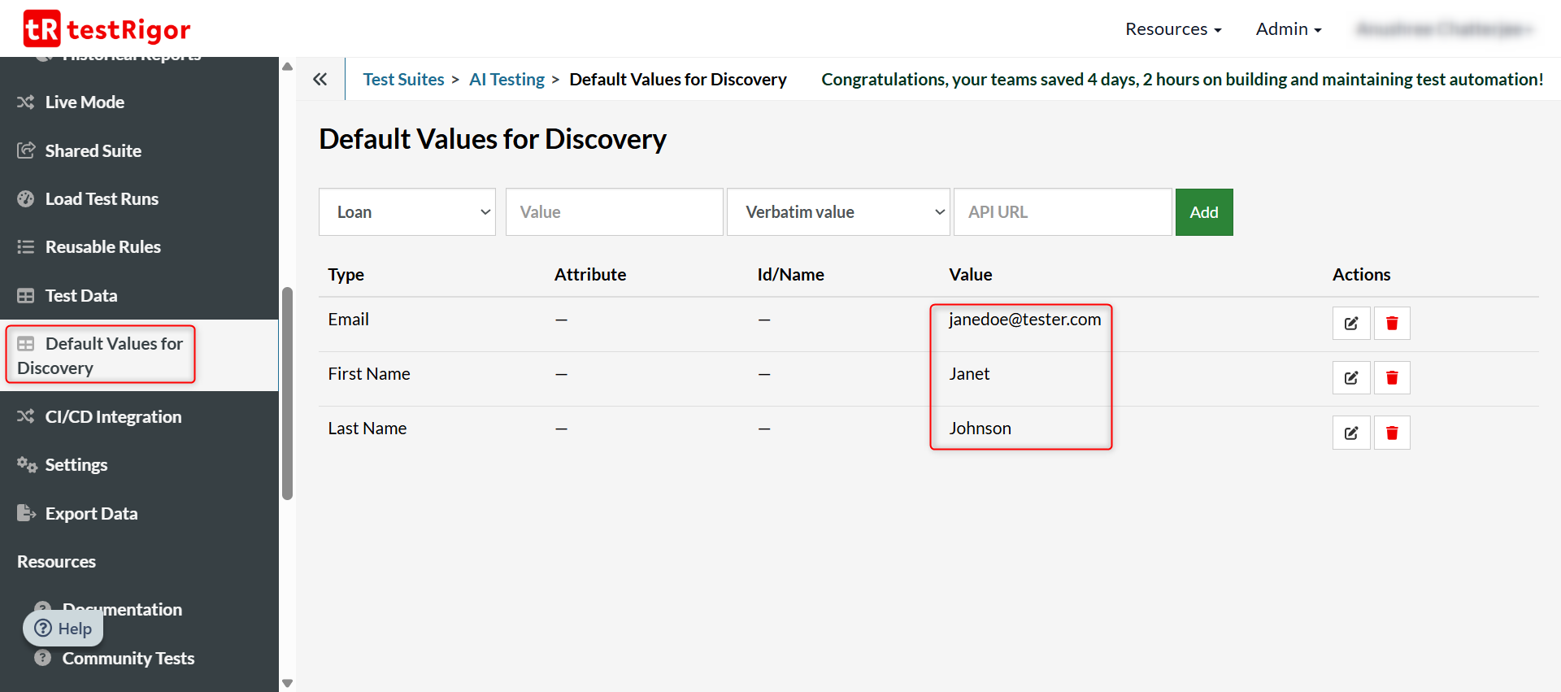Expand the Verbatim value dropdown
1561x692 pixels.
pos(837,212)
